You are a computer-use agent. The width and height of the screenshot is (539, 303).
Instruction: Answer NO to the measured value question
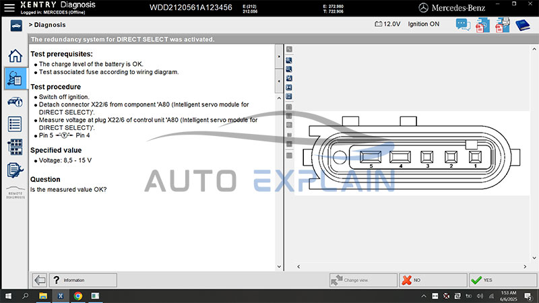(433, 280)
